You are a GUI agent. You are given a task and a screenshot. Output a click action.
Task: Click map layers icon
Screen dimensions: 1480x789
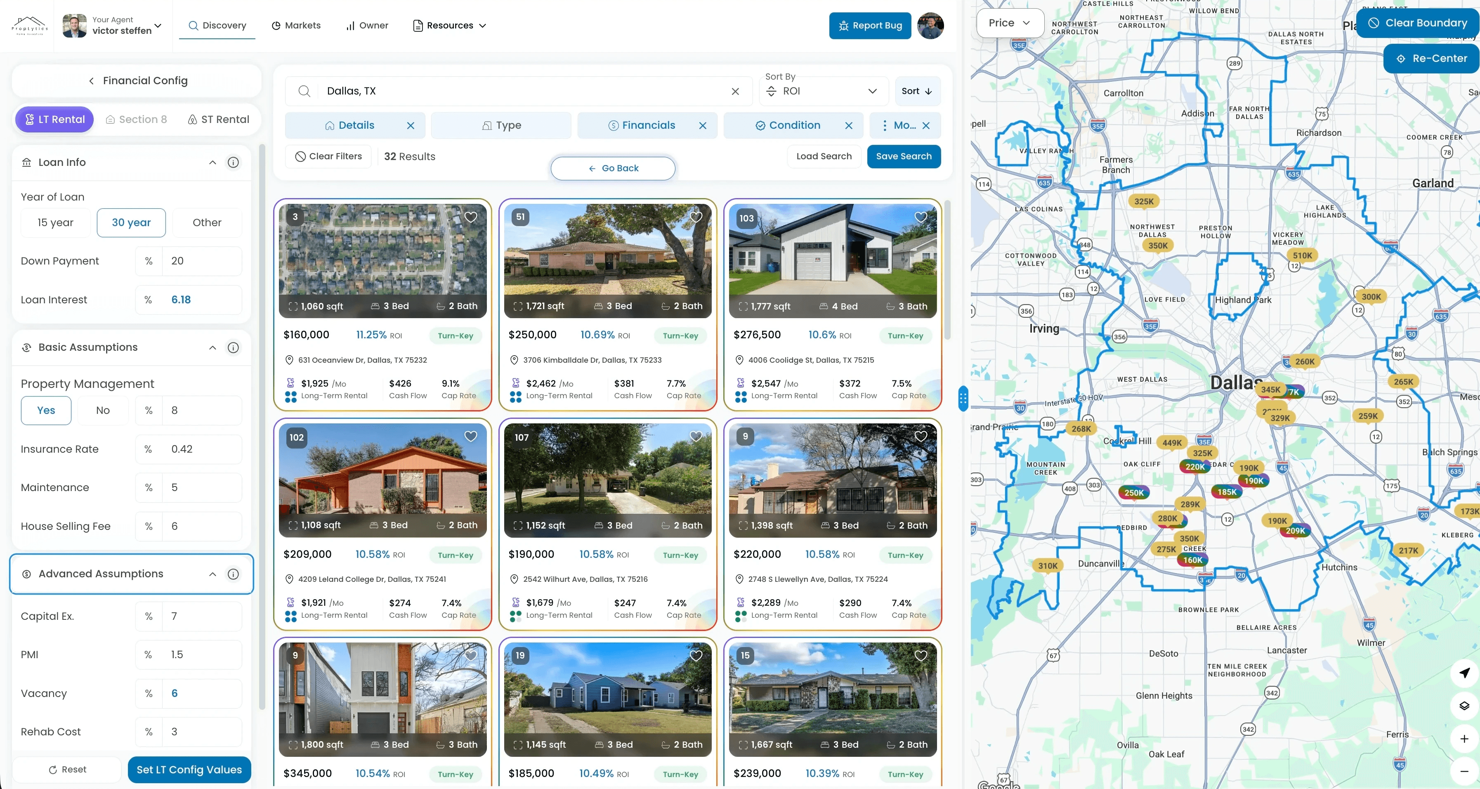1463,706
